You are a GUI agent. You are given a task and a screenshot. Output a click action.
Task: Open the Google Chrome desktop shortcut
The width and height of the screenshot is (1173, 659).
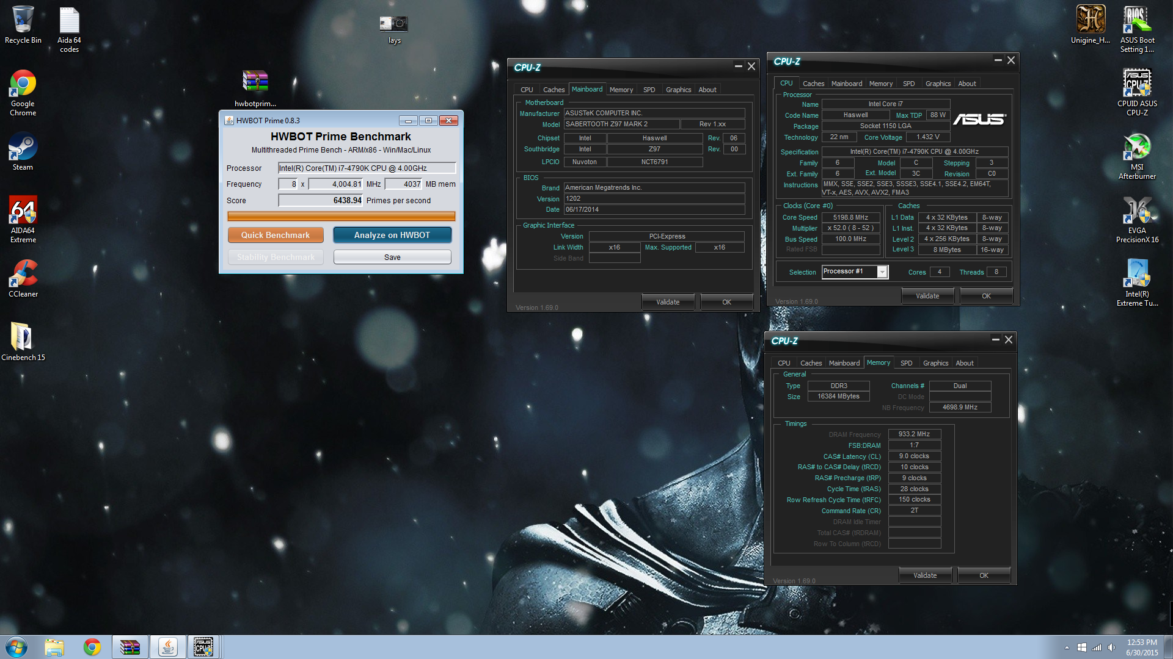click(x=23, y=93)
